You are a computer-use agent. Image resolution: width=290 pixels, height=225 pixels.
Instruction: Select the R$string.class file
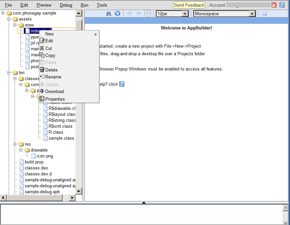pos(62,120)
